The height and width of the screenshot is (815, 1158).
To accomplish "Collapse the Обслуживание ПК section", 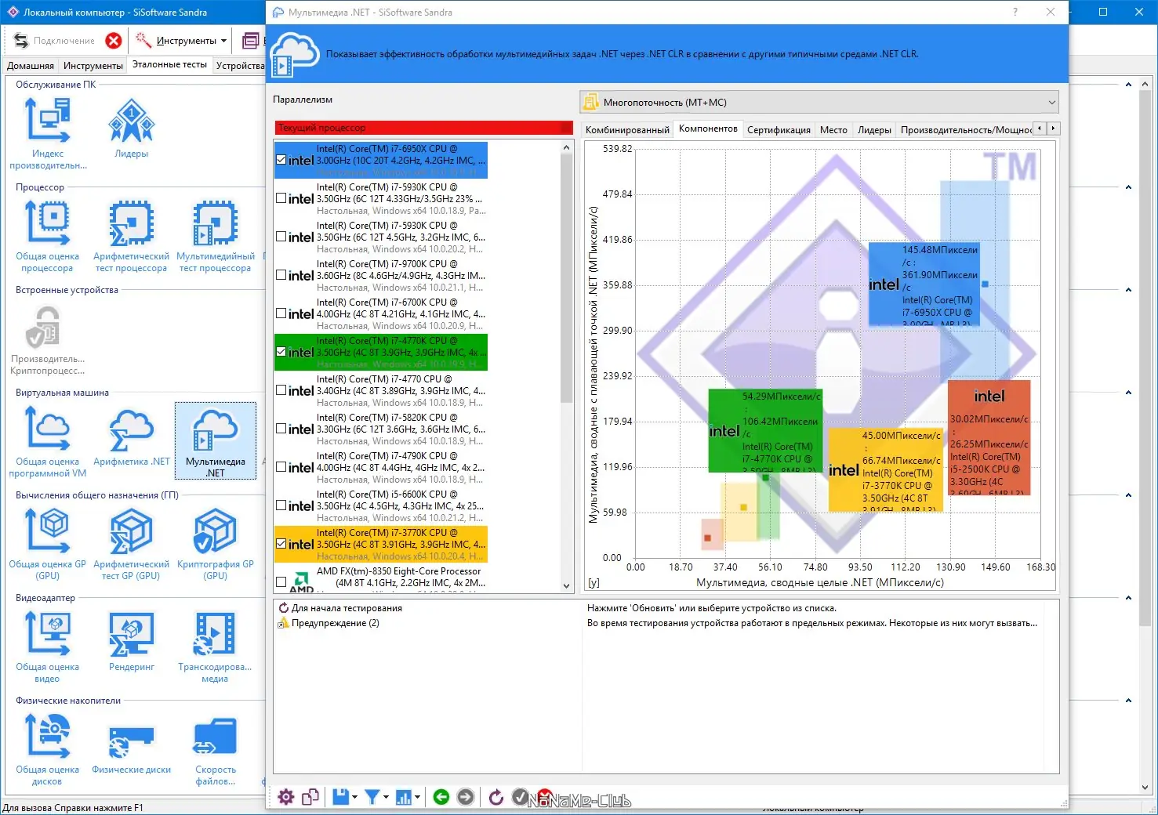I will pos(1128,85).
